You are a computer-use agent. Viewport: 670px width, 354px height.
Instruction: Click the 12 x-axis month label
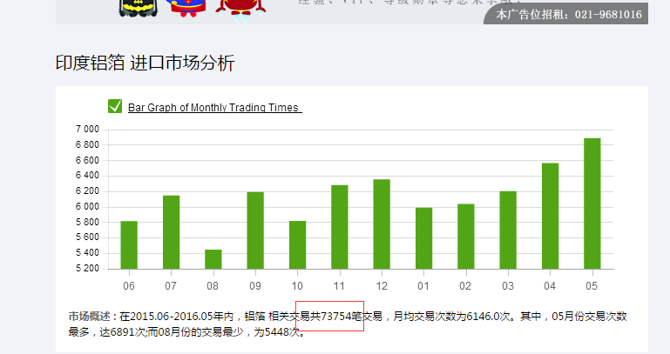pos(382,286)
